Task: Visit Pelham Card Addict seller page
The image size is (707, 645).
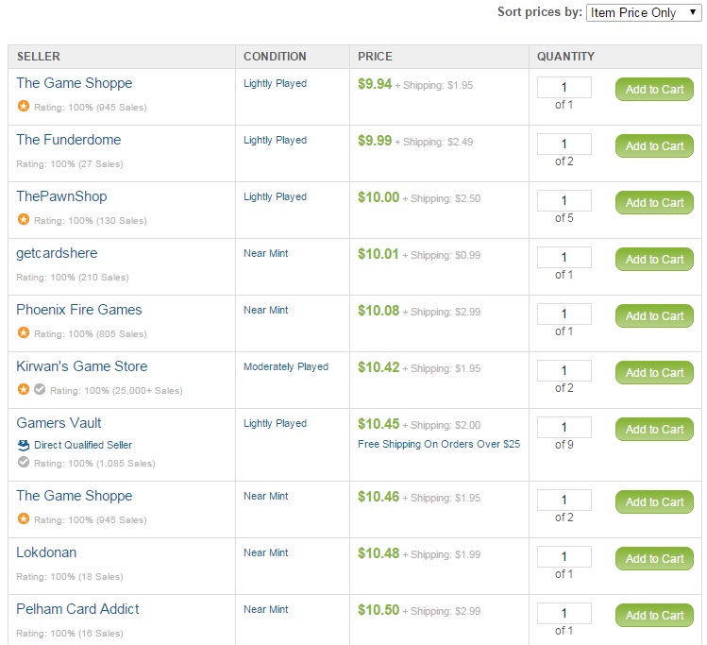Action: [x=77, y=609]
